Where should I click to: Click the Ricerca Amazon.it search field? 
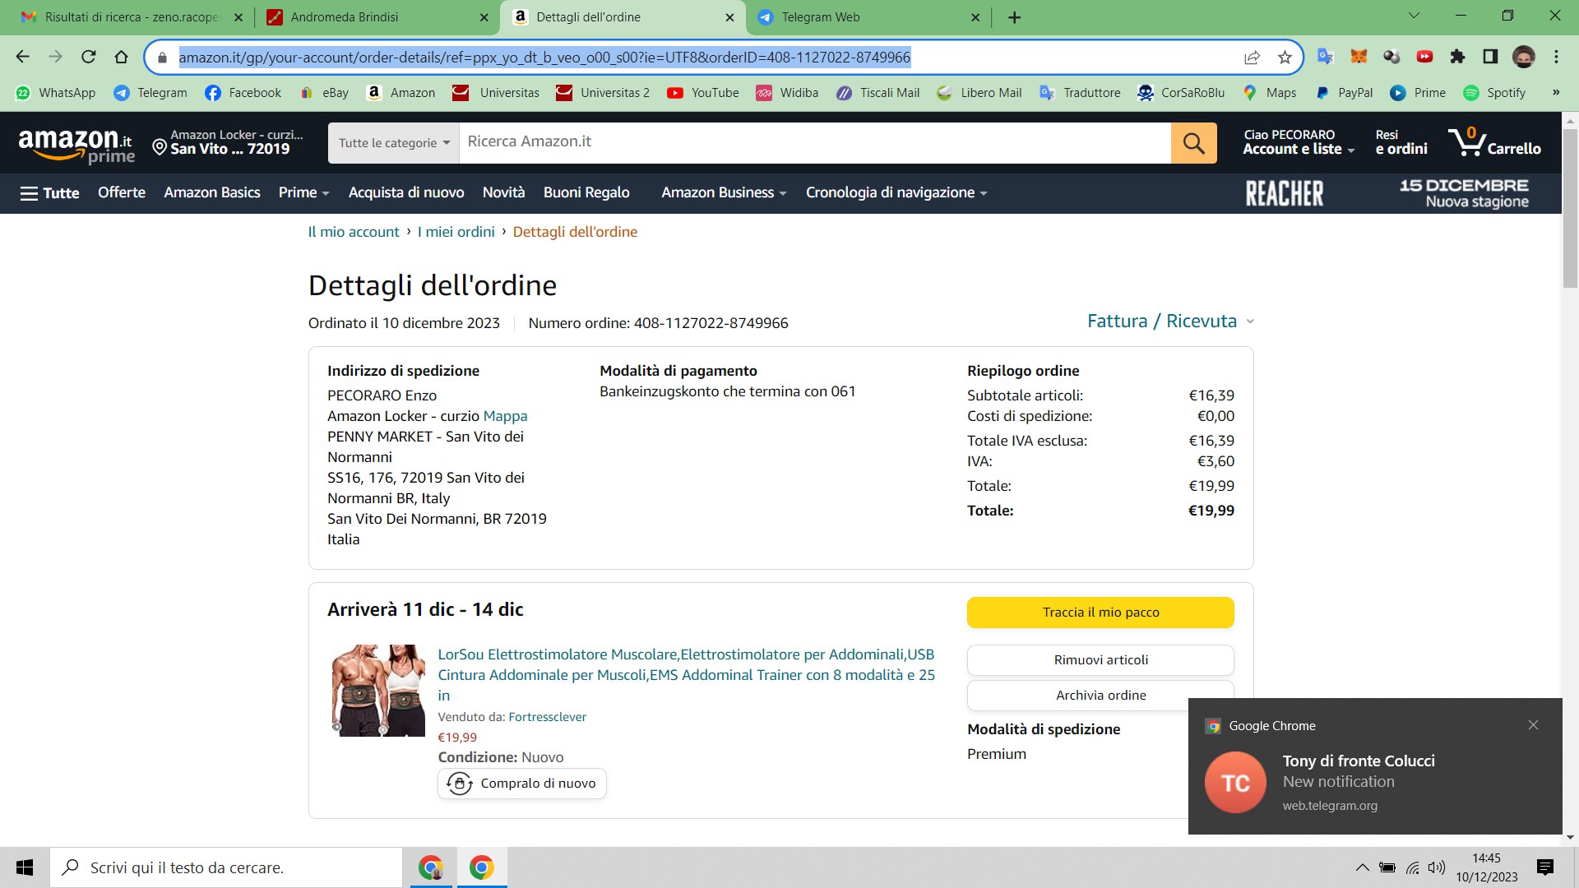[814, 142]
